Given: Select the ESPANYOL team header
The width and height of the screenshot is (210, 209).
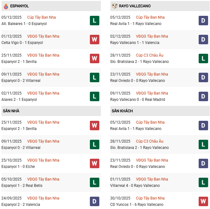Looking at the screenshot, I should pyautogui.click(x=19, y=6).
